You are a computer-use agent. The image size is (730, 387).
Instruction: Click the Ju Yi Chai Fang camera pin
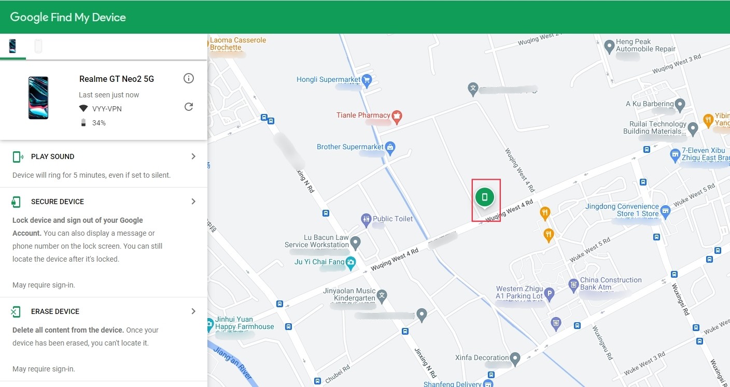click(x=351, y=262)
